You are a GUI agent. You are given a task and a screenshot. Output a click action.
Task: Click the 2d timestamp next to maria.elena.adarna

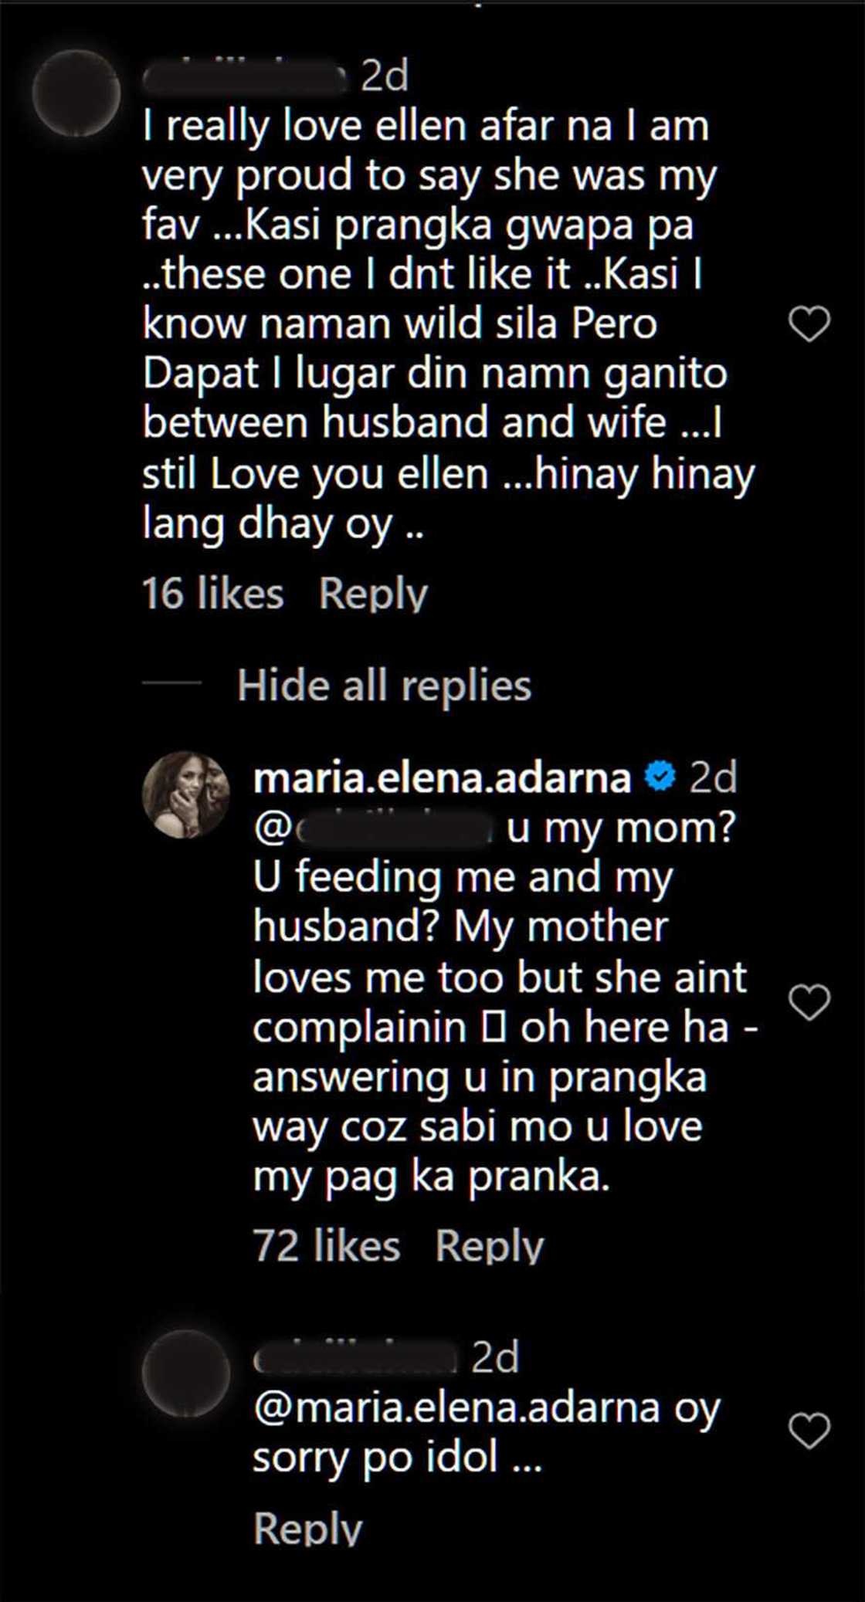click(712, 777)
